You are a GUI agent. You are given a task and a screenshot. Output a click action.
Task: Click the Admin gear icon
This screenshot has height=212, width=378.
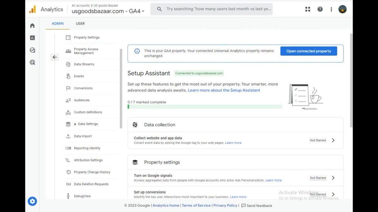click(32, 201)
